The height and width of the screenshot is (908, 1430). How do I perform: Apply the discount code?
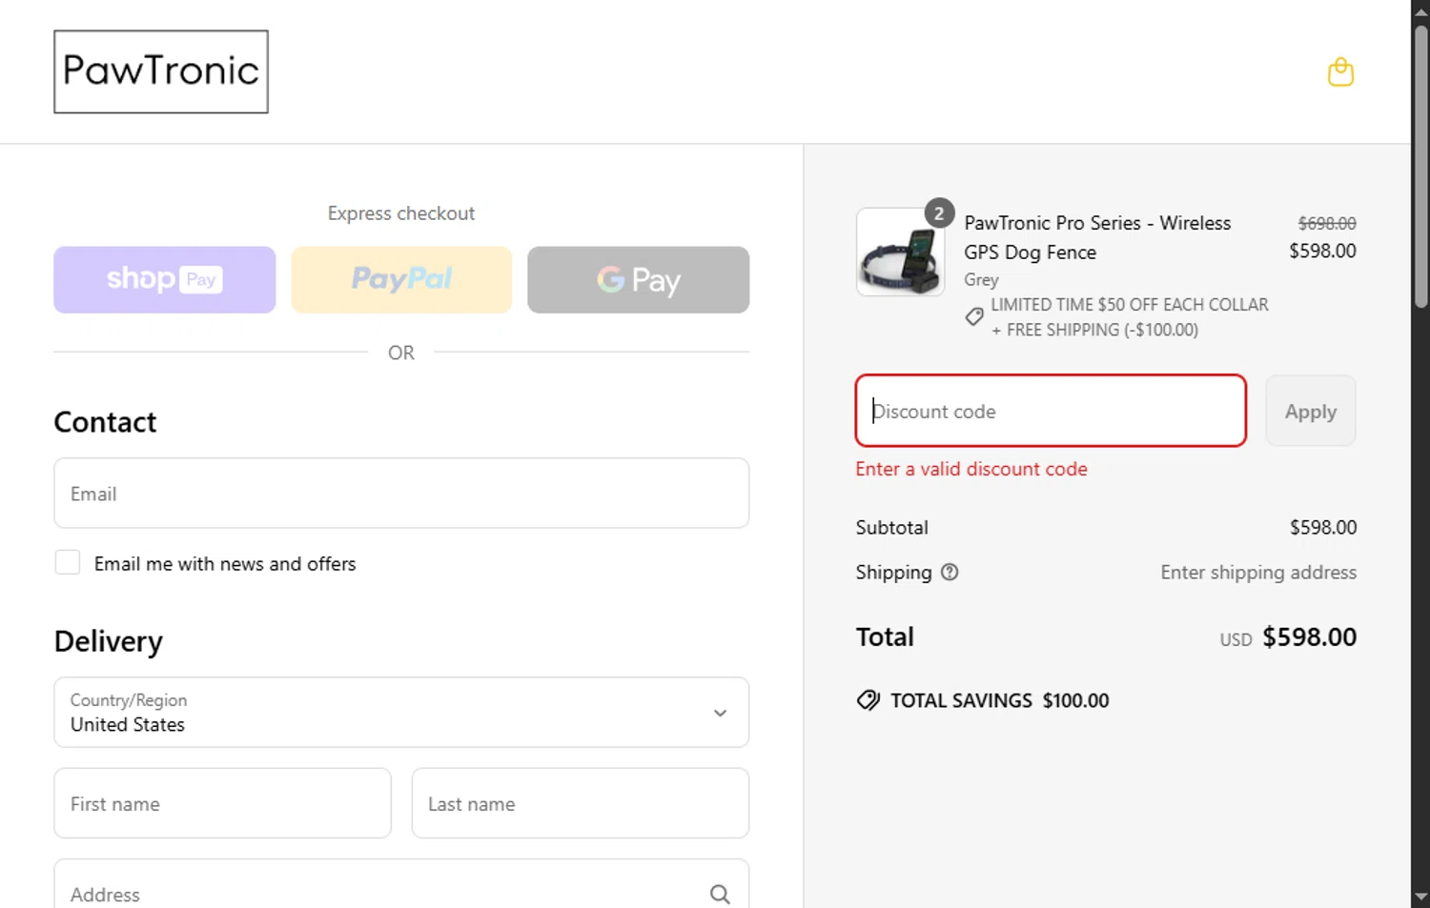[x=1310, y=411]
